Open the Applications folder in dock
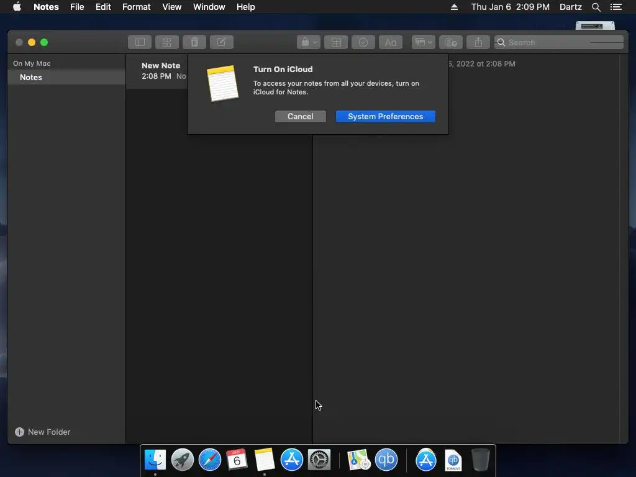636x477 pixels. pos(426,460)
